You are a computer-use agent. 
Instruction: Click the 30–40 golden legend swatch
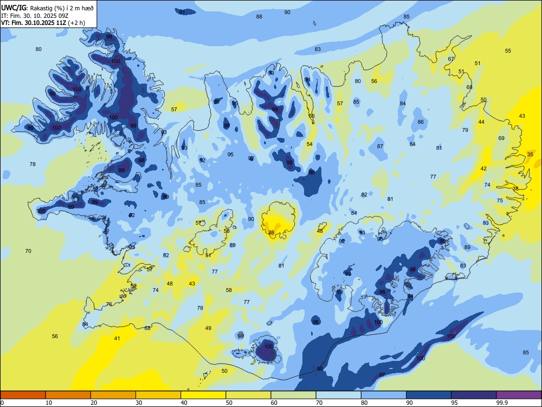[158, 395]
